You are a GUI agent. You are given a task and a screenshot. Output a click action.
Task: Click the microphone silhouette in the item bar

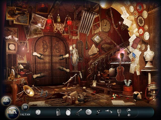(x=78, y=112)
